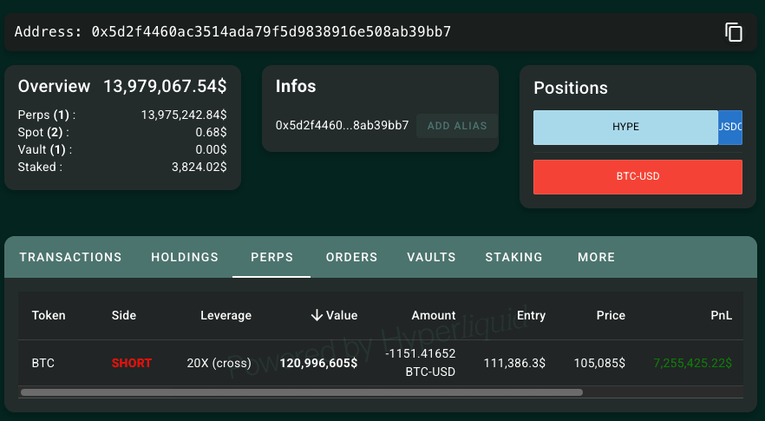The width and height of the screenshot is (765, 421).
Task: Click the Positions panel heading
Action: point(571,88)
